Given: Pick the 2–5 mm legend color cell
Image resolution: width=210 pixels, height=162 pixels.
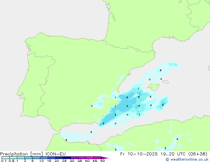Looking at the screenshot, I should click(x=28, y=158).
